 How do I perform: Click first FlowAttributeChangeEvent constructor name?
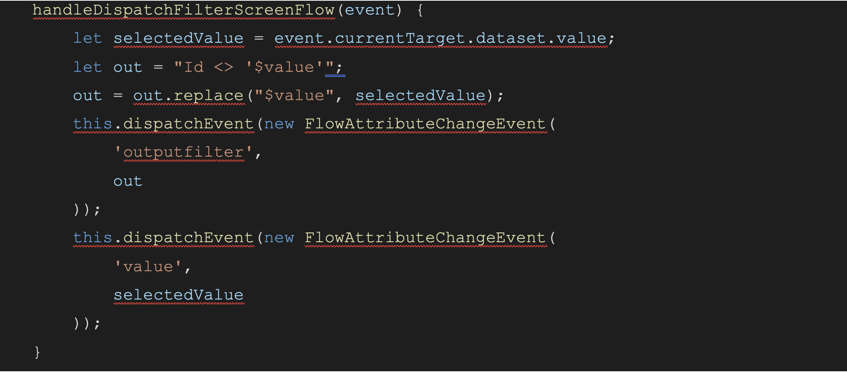(425, 124)
